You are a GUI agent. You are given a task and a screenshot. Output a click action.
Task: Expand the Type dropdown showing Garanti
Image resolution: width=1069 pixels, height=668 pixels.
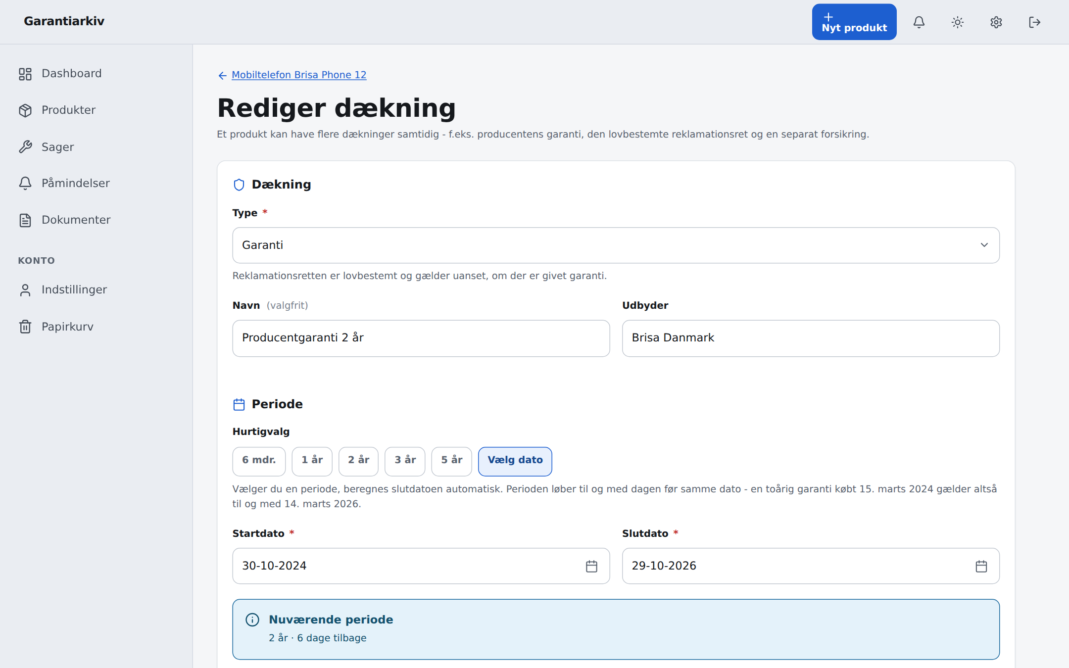click(x=616, y=245)
